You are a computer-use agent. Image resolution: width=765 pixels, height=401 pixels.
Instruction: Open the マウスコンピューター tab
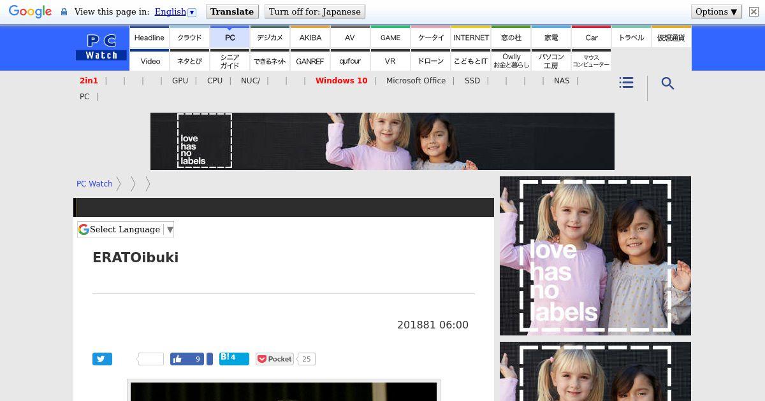pos(591,60)
